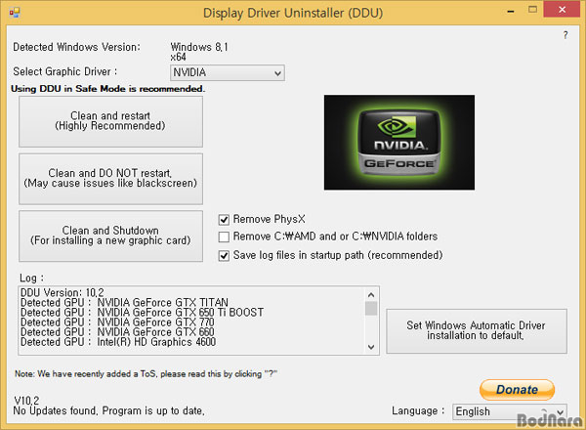The height and width of the screenshot is (430, 586).
Task: Toggle Save log files in startup path
Action: 225,255
